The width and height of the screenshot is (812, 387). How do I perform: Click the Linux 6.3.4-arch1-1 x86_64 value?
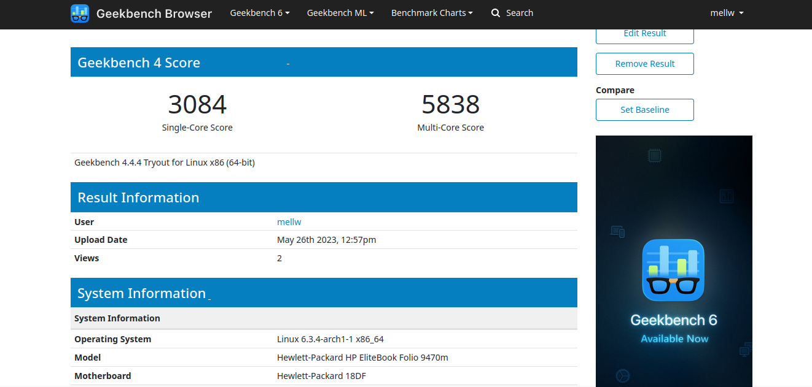coord(330,339)
